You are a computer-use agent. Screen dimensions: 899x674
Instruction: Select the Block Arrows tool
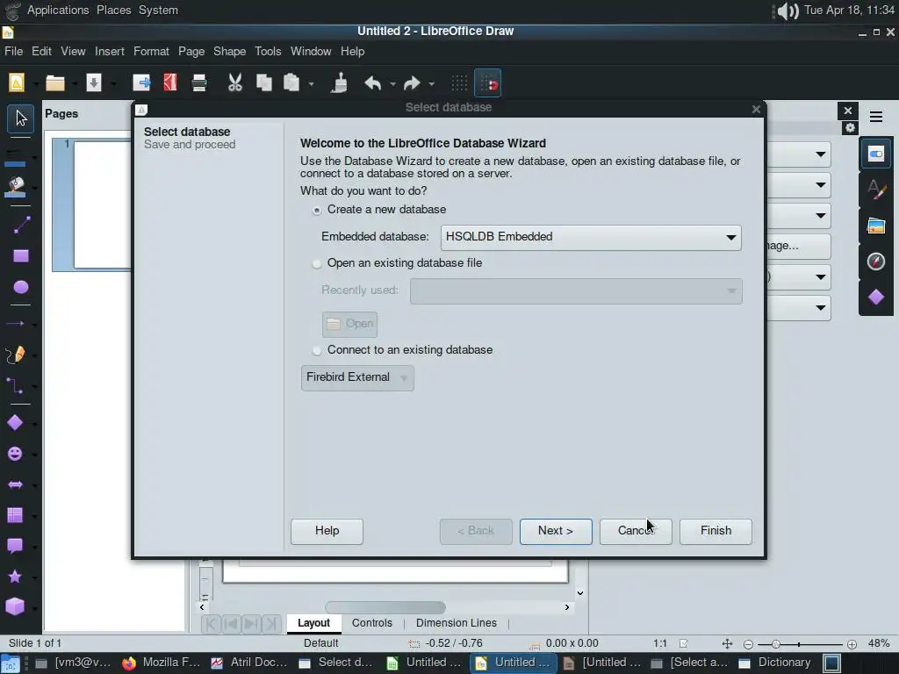[15, 484]
